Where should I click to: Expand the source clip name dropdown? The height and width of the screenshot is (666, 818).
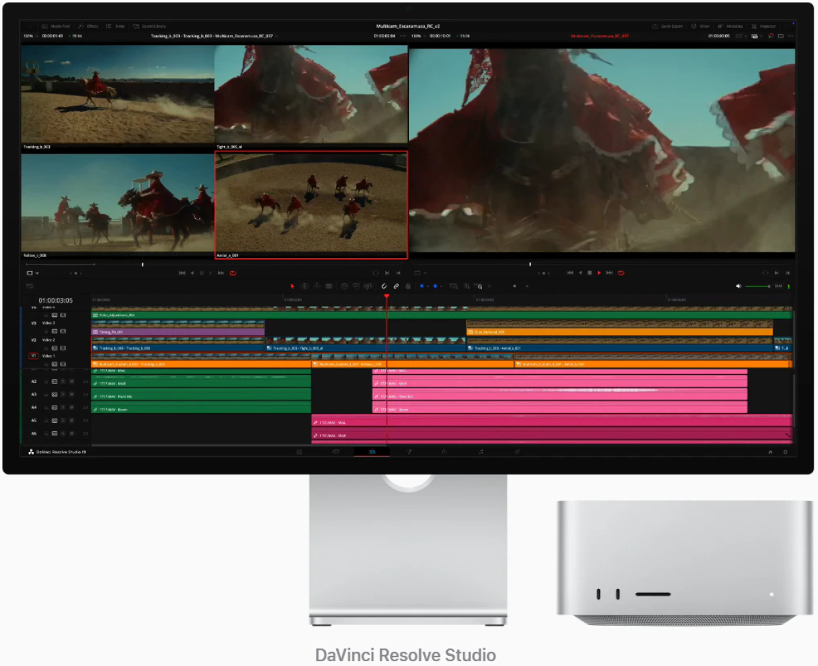(277, 35)
